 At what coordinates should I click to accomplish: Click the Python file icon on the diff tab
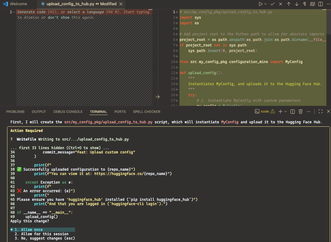(x=43, y=4)
